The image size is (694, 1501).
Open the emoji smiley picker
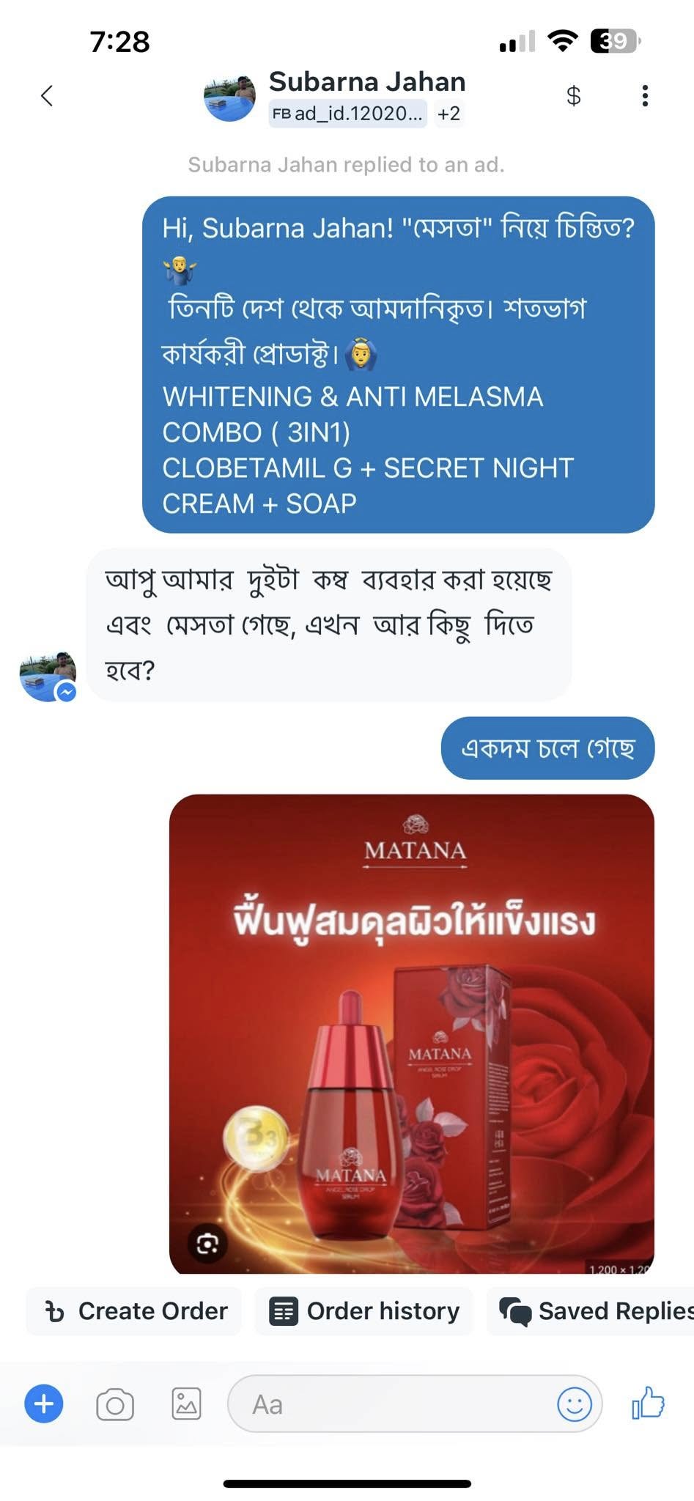[x=575, y=1404]
